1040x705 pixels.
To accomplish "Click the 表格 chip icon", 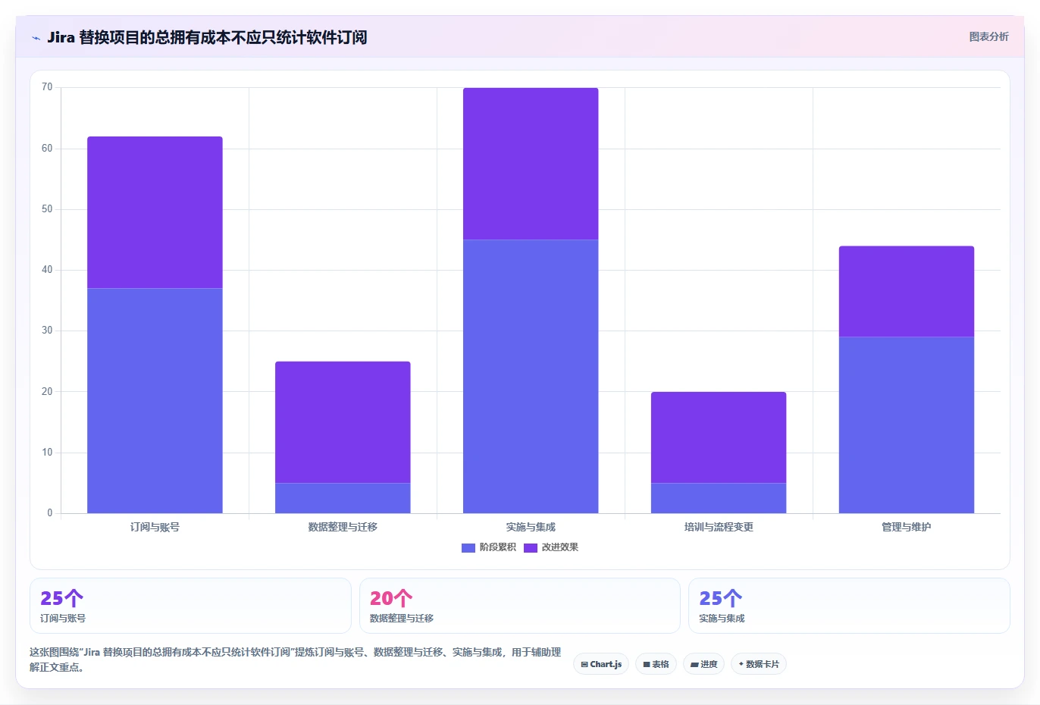I will [647, 664].
